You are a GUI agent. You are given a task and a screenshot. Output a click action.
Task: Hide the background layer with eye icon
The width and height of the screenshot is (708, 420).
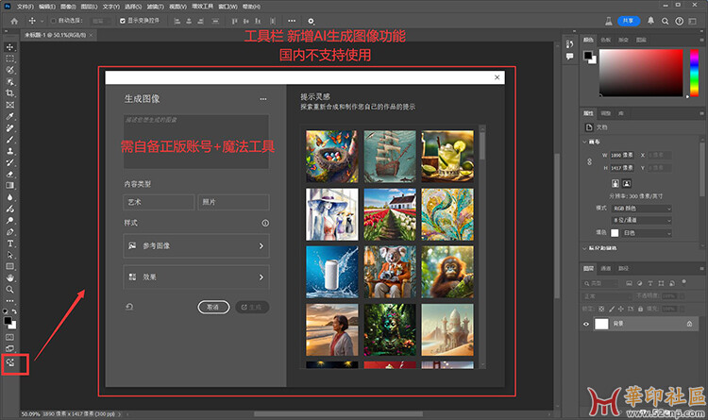pyautogui.click(x=586, y=324)
